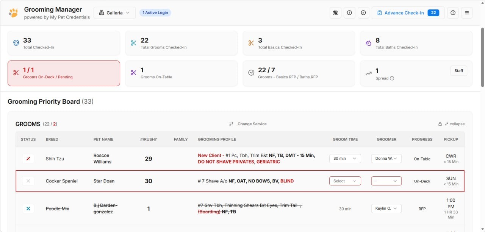
Task: Toggle status box for Star Doan
Action: pyautogui.click(x=28, y=181)
